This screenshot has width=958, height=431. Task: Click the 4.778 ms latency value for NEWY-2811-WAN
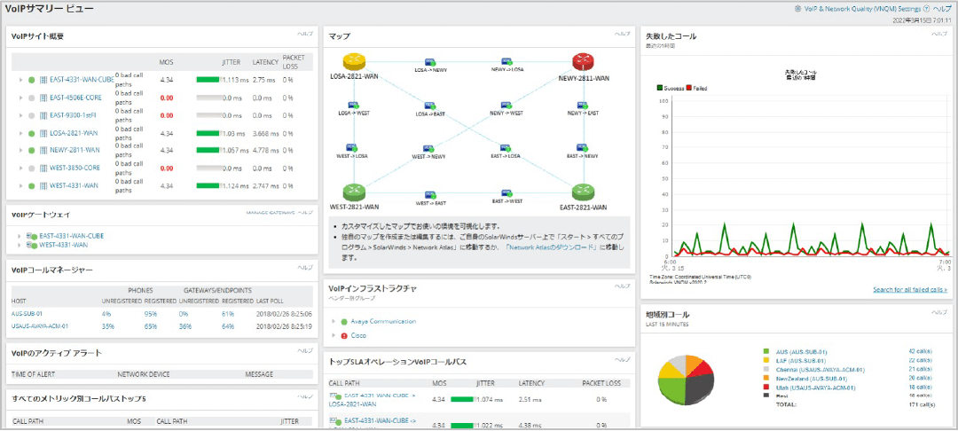[x=264, y=150]
